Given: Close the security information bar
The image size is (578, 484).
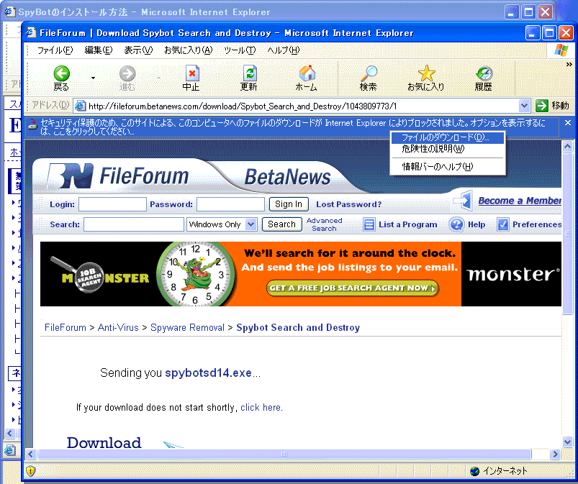Looking at the screenshot, I should click(568, 123).
